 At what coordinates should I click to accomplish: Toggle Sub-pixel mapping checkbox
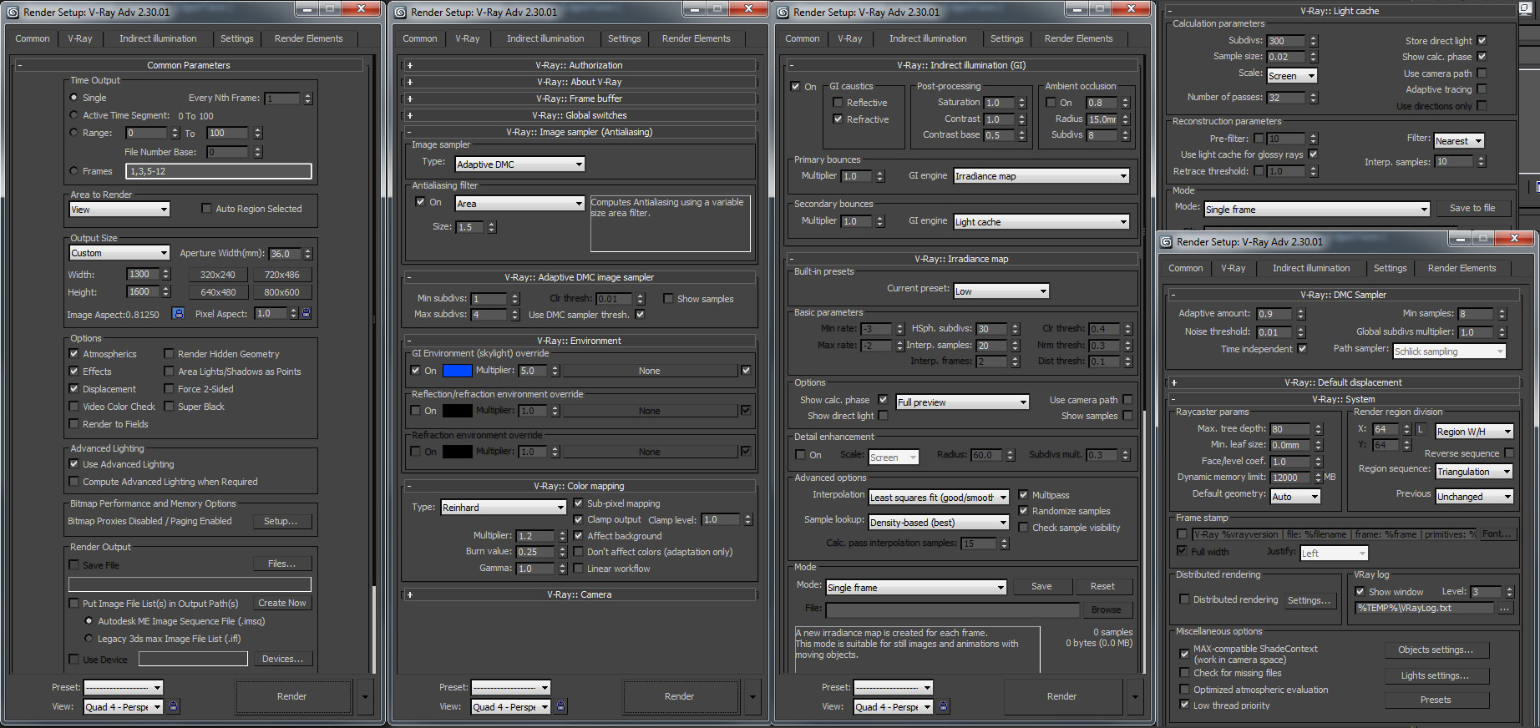pos(578,503)
